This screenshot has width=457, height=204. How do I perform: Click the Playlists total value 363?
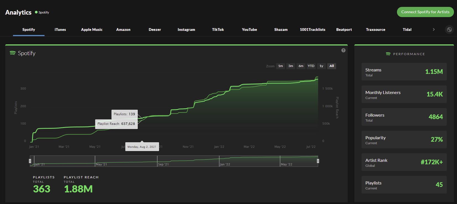click(41, 189)
